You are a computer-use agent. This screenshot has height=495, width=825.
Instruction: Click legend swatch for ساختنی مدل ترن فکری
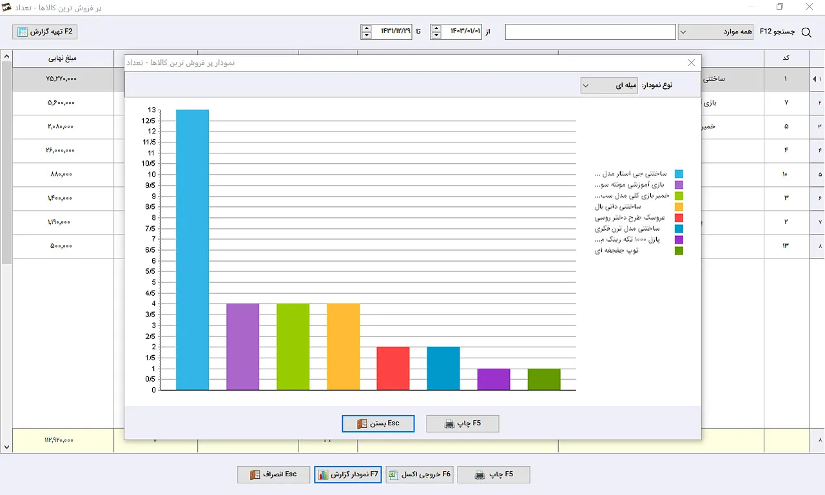(x=679, y=229)
